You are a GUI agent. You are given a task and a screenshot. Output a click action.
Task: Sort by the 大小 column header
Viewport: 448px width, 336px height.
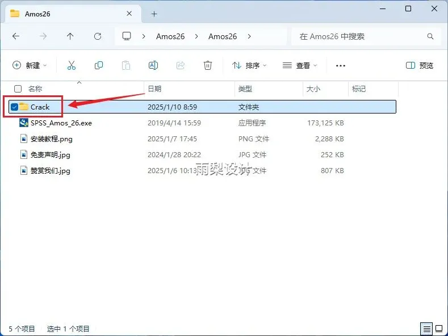pyautogui.click(x=313, y=89)
